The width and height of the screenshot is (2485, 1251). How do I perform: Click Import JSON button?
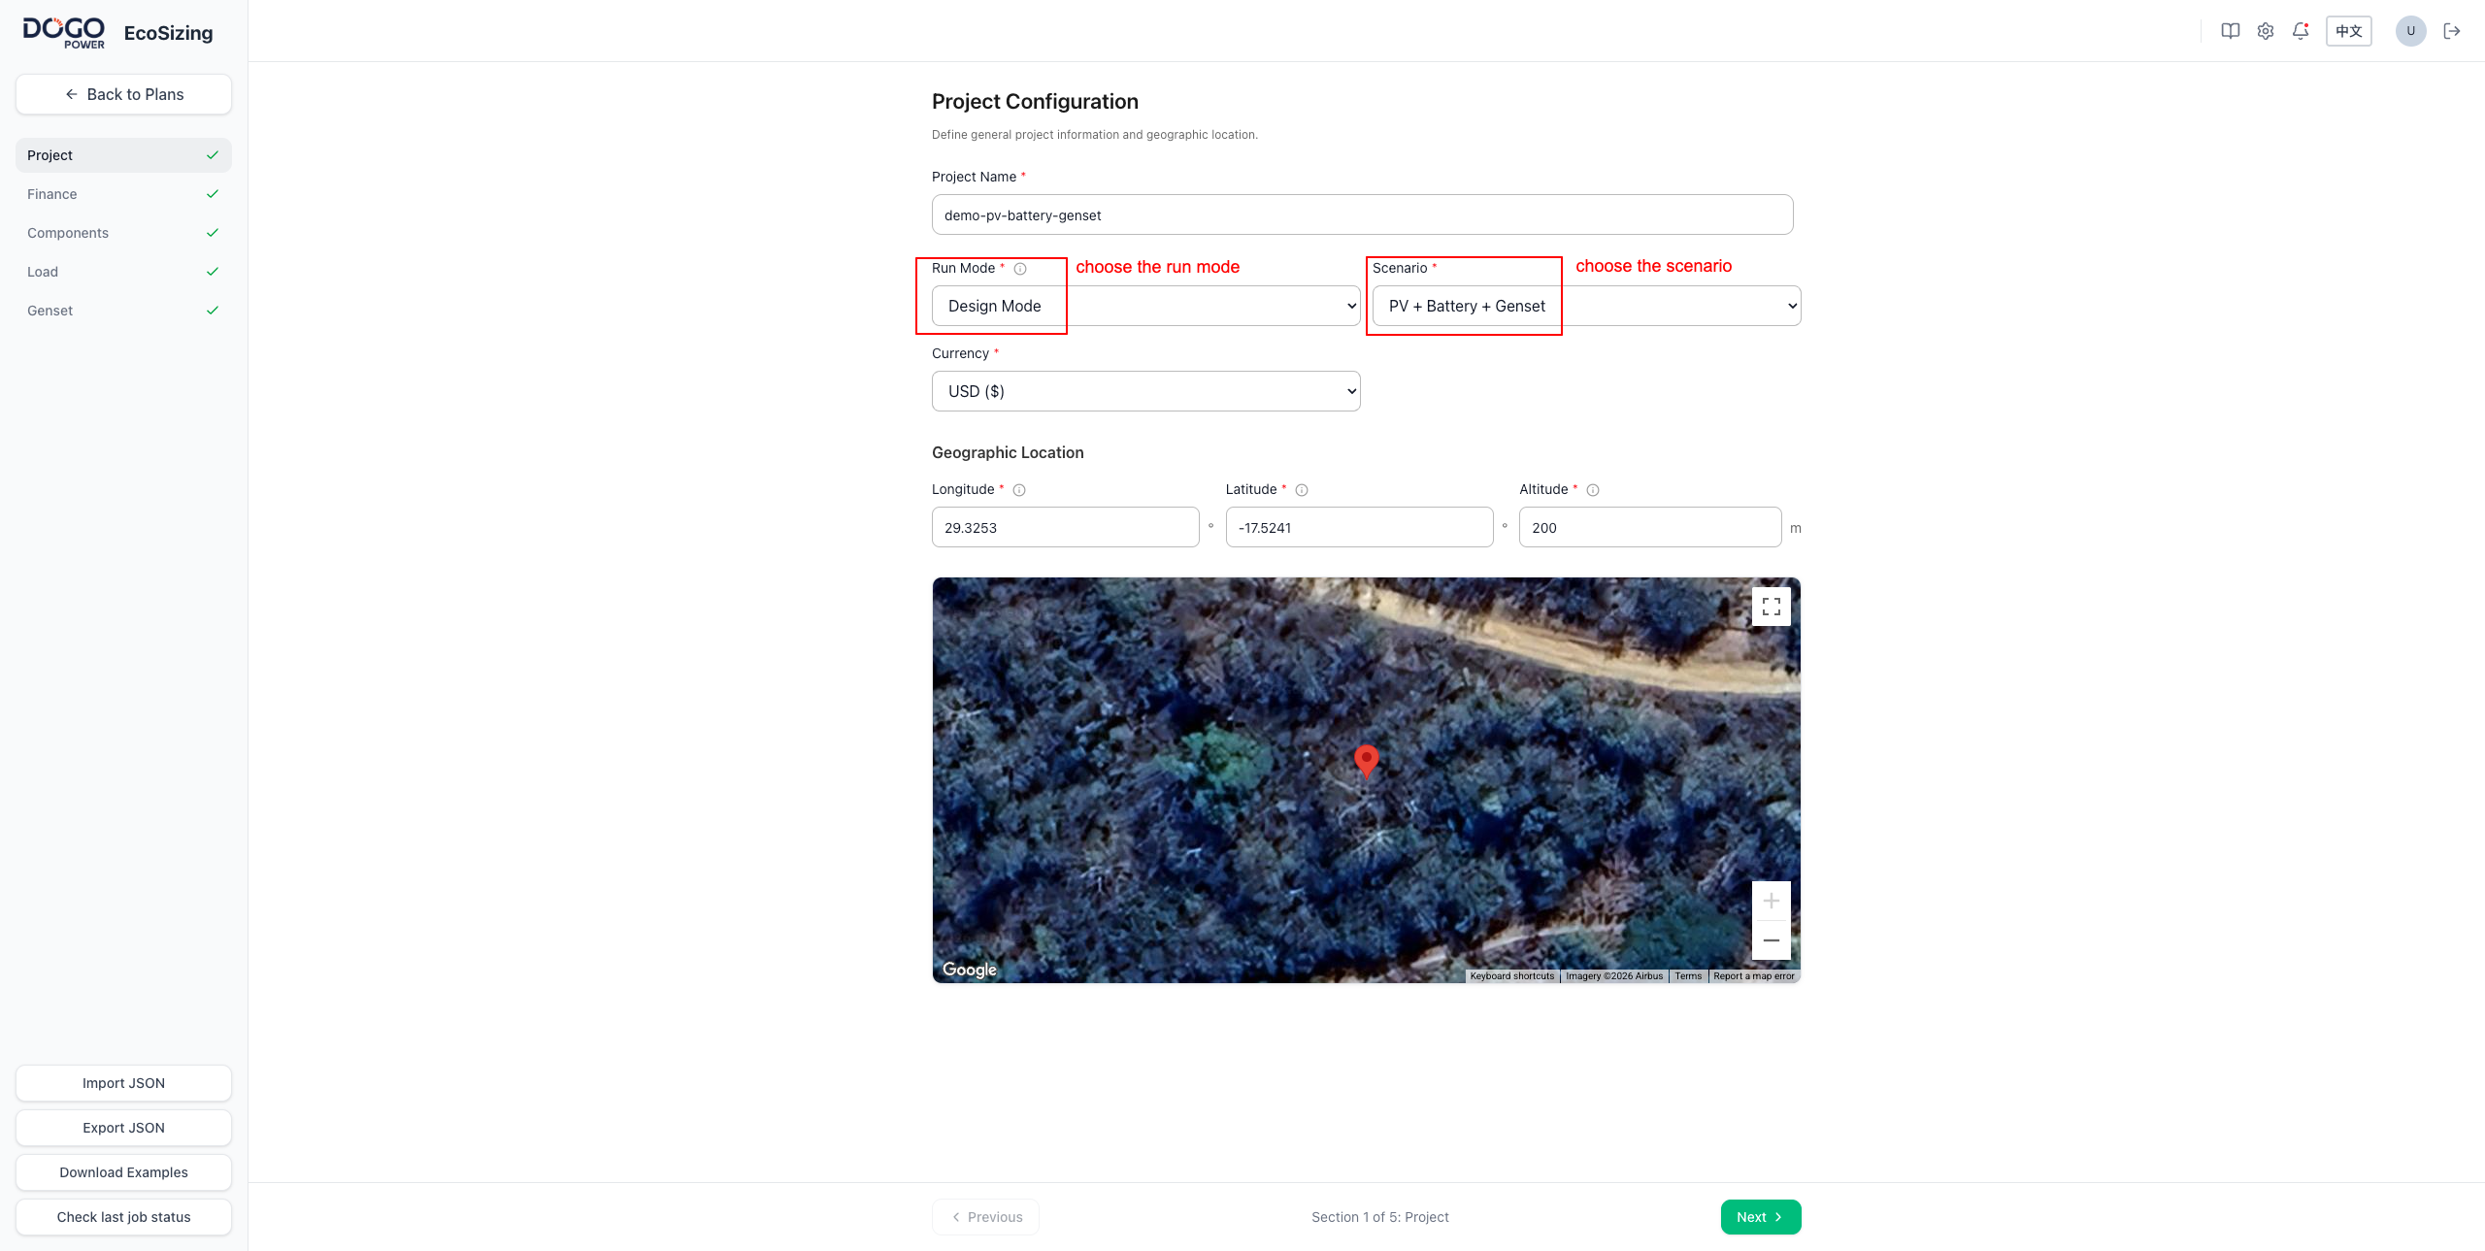(x=123, y=1083)
